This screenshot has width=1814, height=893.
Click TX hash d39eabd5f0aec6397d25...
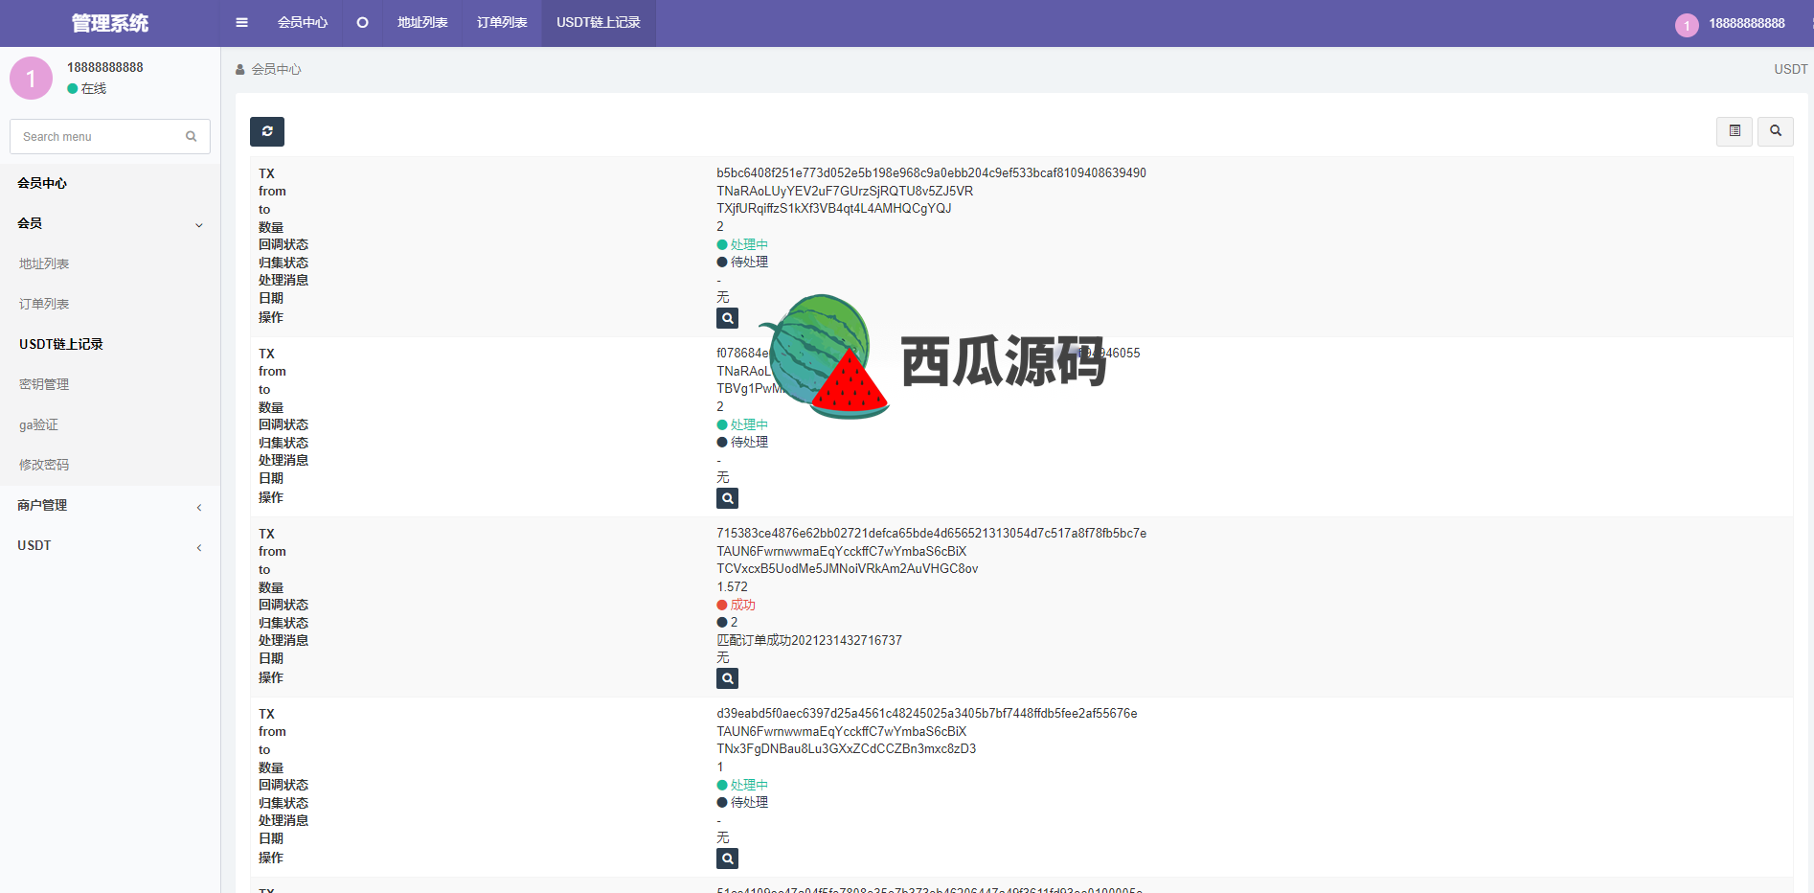(x=926, y=714)
